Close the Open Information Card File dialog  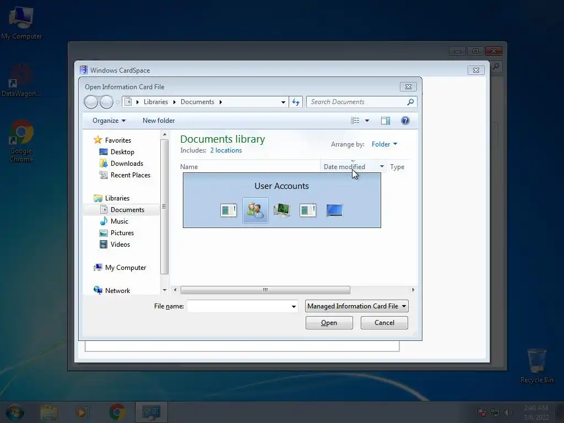[408, 86]
